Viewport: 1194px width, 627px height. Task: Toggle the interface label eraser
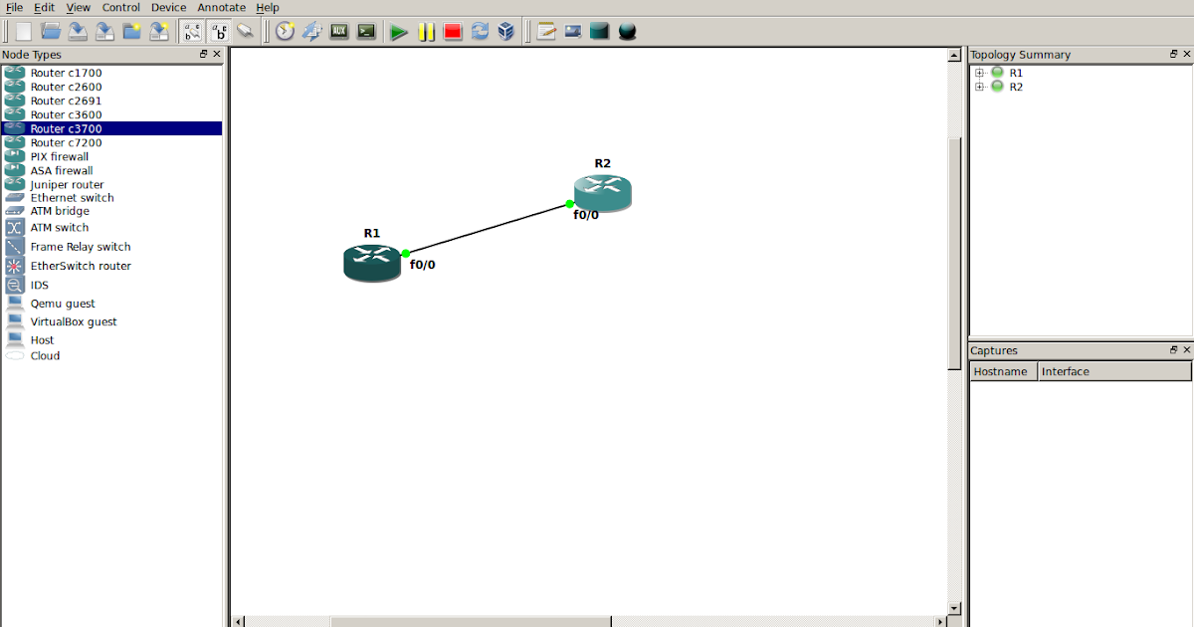point(246,31)
